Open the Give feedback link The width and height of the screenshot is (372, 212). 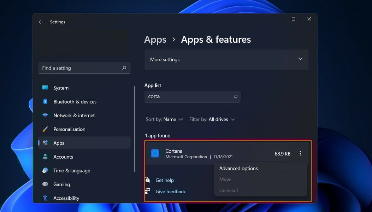tap(171, 192)
